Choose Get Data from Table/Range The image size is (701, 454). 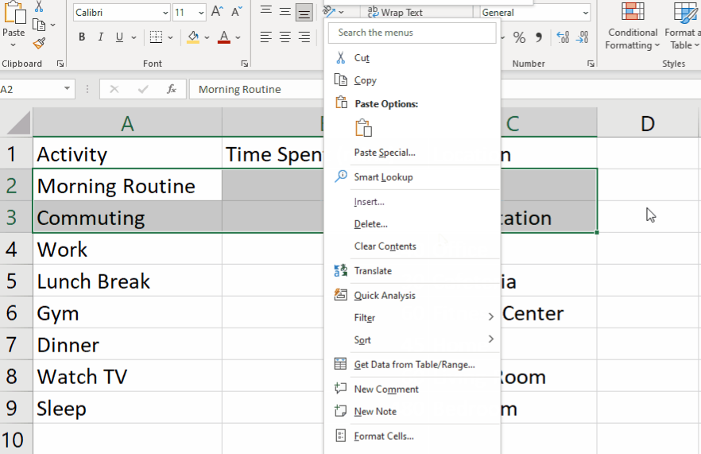[412, 364]
